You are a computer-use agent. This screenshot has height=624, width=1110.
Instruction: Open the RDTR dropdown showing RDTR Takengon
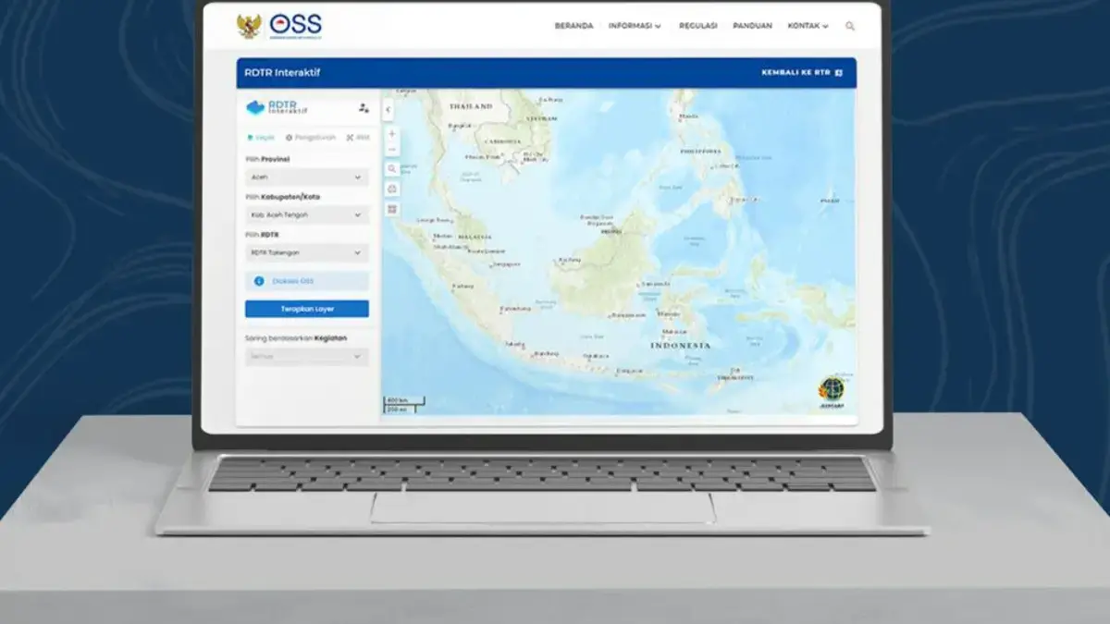(307, 252)
